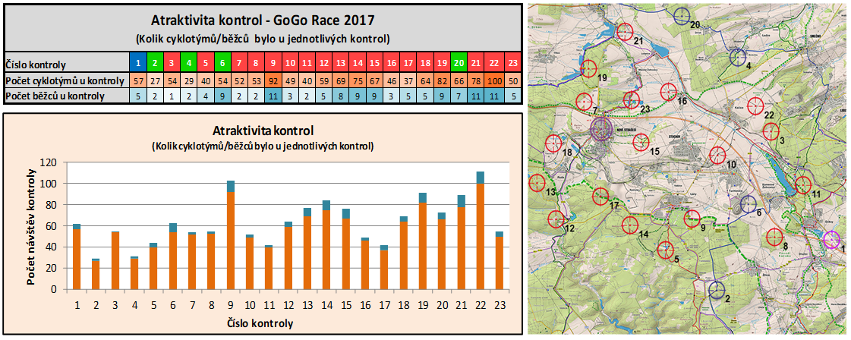Click the blue header cell for control 1
851x340 pixels.
[x=137, y=64]
